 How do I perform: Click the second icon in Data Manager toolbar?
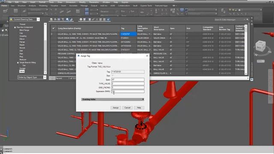tap(55, 19)
